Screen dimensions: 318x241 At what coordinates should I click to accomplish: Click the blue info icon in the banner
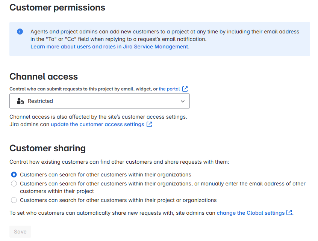click(x=20, y=32)
